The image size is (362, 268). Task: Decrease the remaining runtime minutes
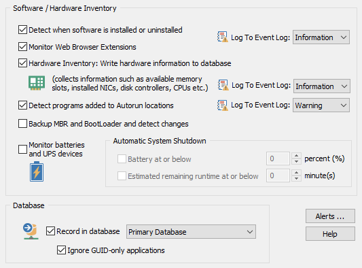pyautogui.click(x=296, y=178)
